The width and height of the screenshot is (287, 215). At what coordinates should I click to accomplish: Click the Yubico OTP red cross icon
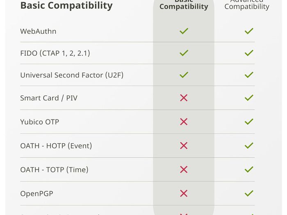184,122
